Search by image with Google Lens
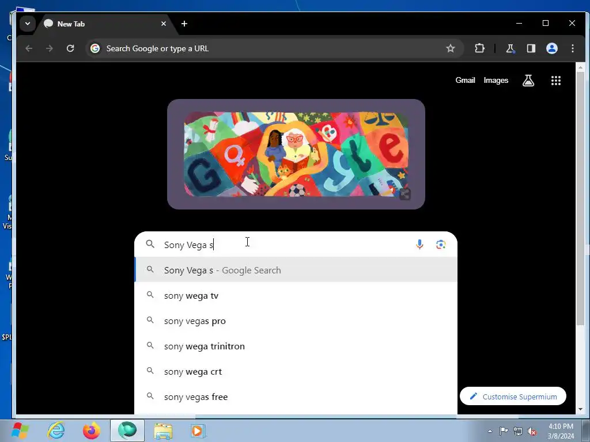The width and height of the screenshot is (590, 442). pyautogui.click(x=441, y=245)
